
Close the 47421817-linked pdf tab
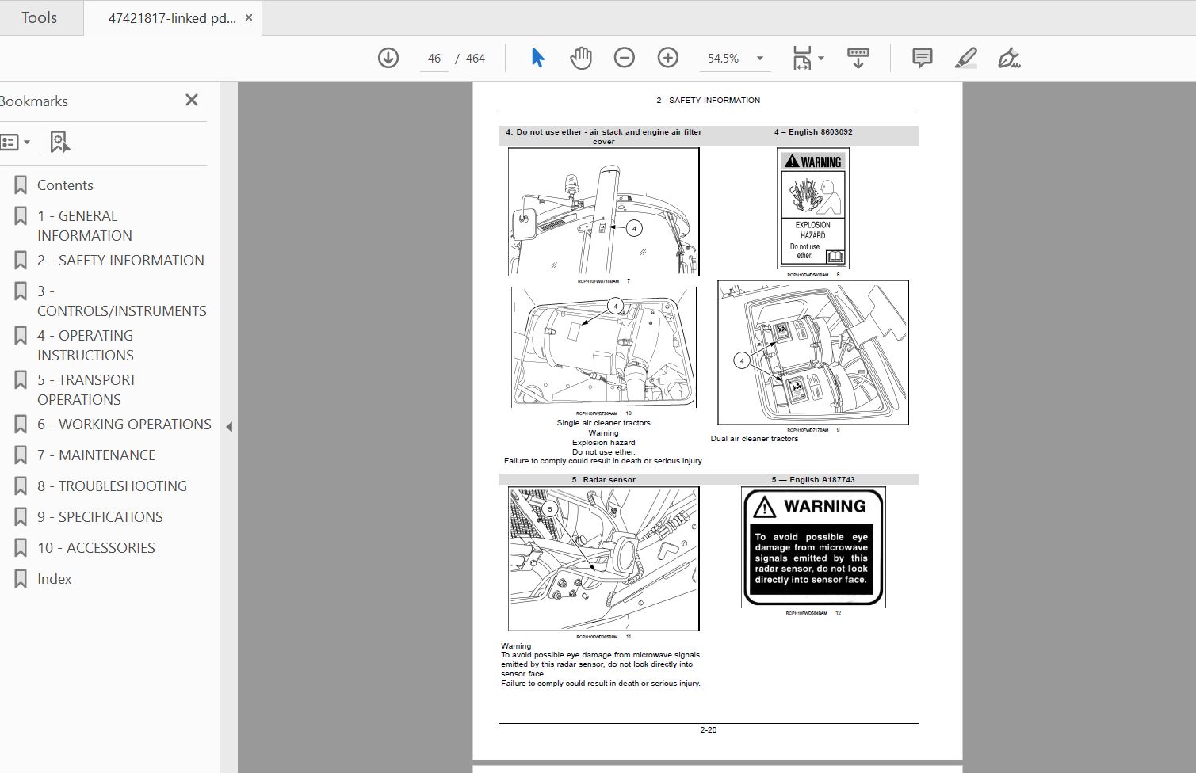pyautogui.click(x=249, y=17)
